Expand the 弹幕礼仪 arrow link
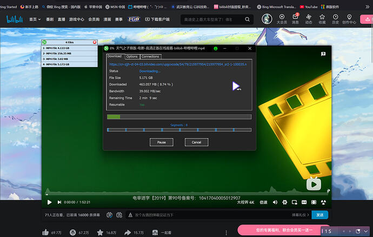The width and height of the screenshot is (373, 237). pos(301,215)
